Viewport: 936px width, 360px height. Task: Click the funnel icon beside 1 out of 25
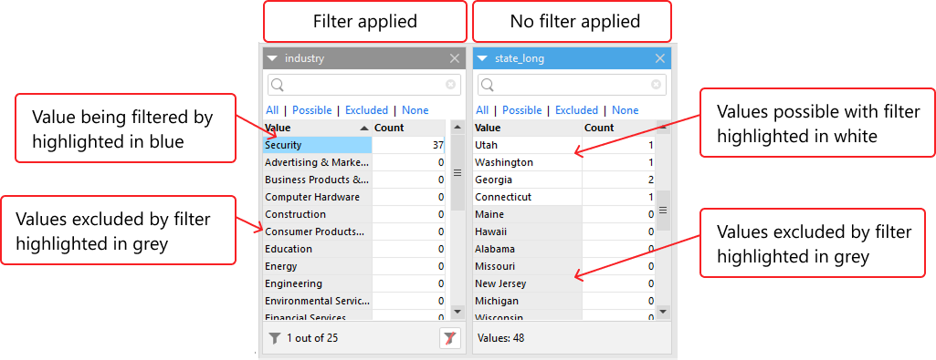pos(274,338)
